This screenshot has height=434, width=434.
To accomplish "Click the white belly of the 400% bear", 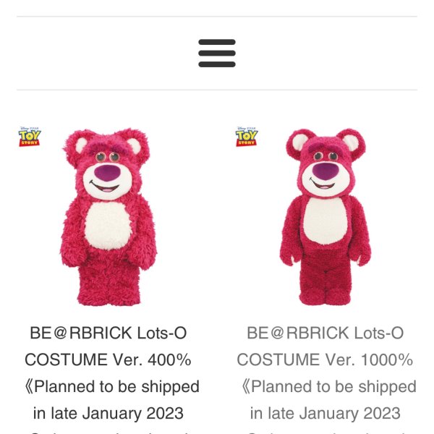I will (x=108, y=226).
